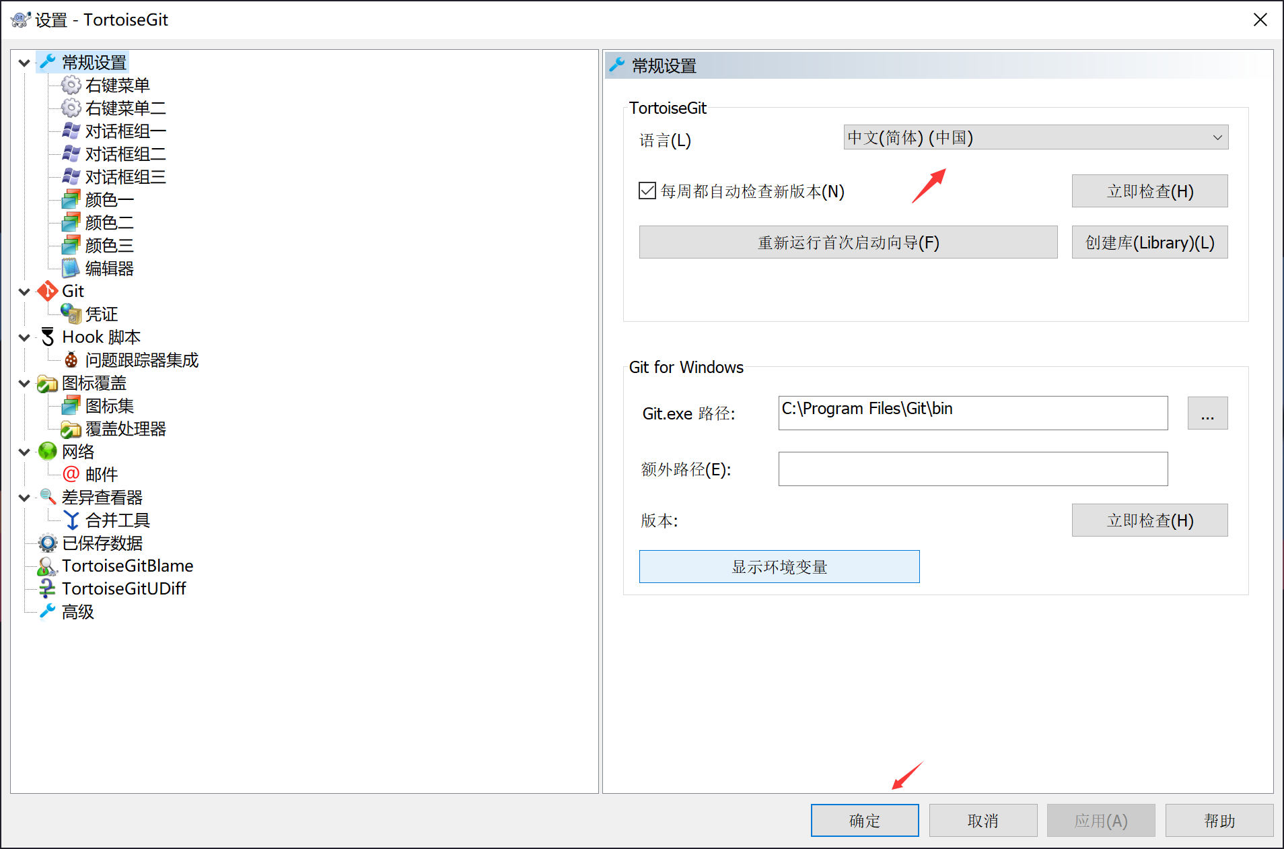Browse Git.exe path with ... button
1284x849 pixels.
[x=1207, y=413]
